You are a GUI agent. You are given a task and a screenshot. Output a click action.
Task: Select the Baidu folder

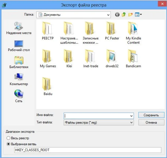[x=48, y=86]
